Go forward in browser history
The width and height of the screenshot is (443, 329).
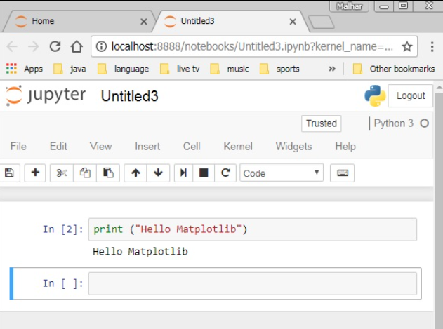[x=33, y=46]
